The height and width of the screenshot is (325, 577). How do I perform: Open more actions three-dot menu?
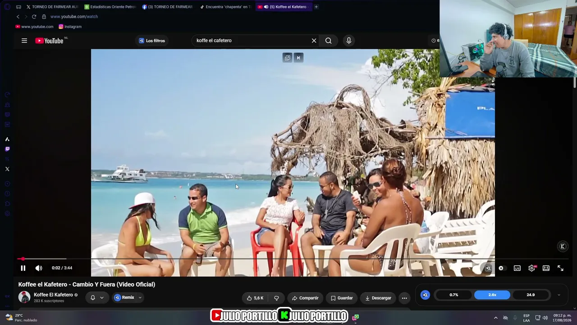pyautogui.click(x=404, y=298)
